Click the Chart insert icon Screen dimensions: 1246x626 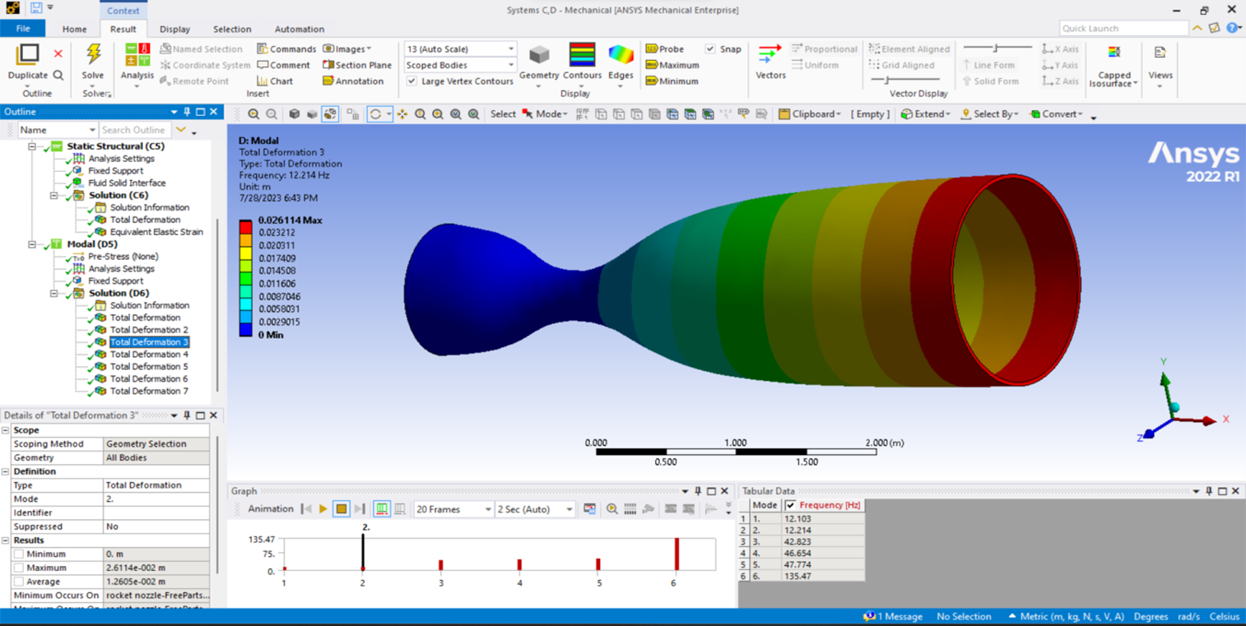click(275, 81)
